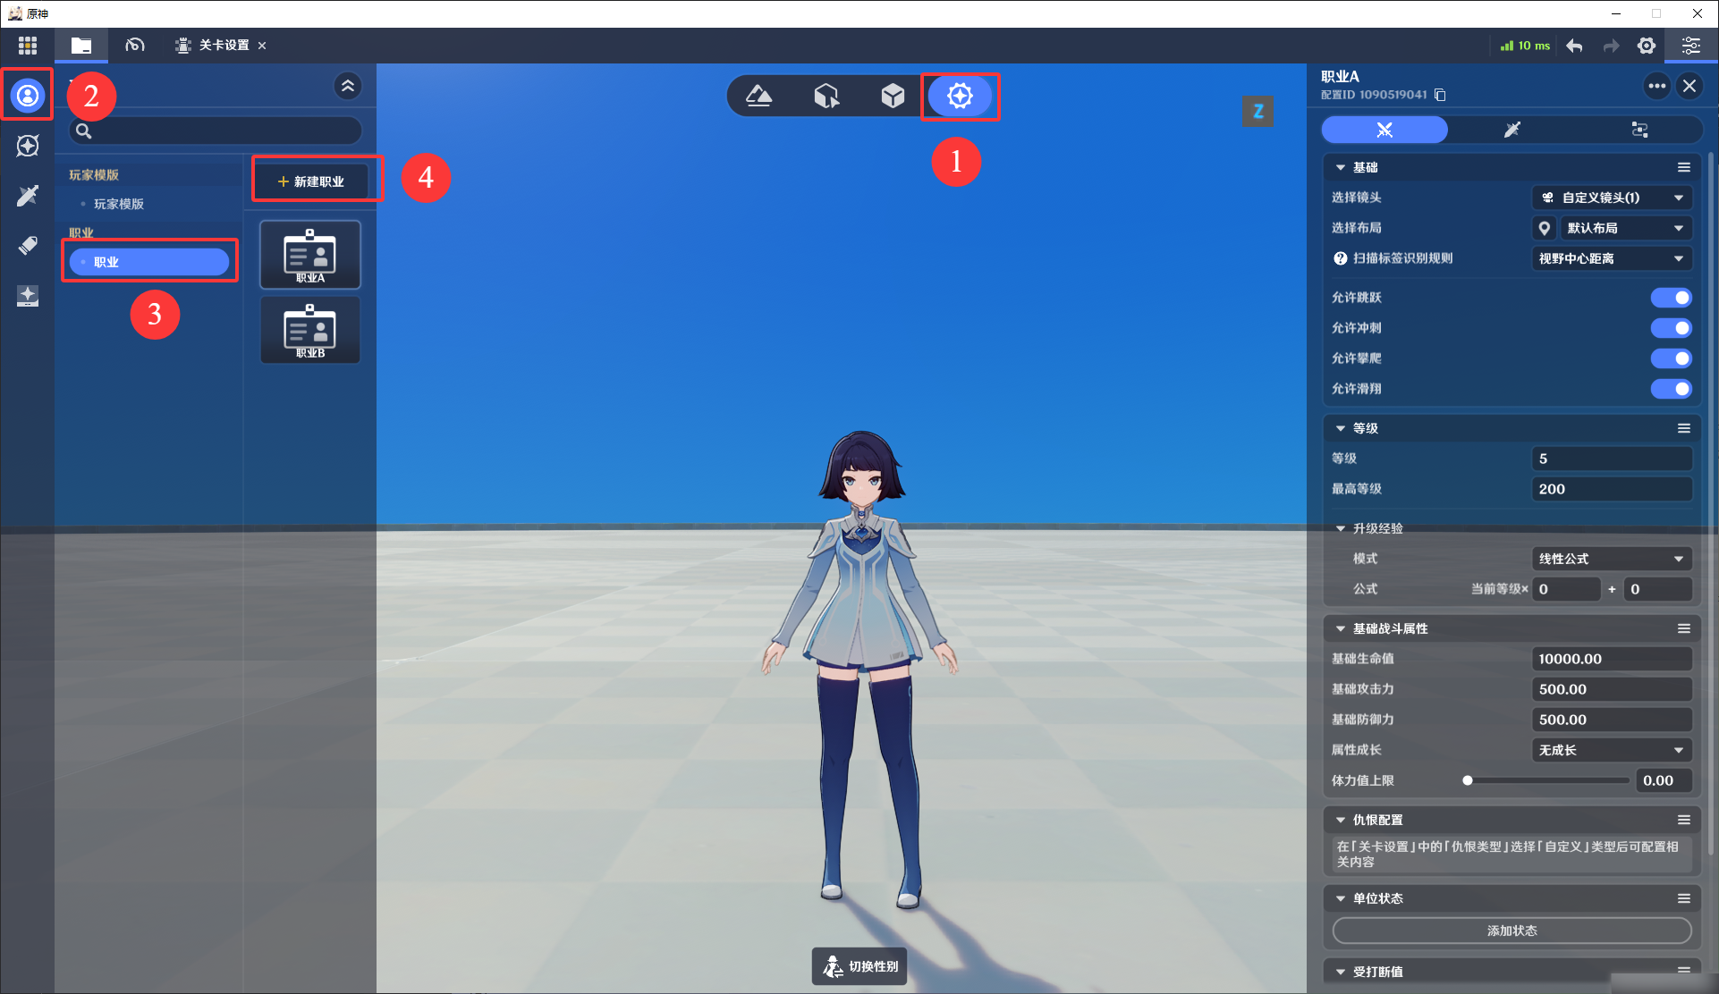
Task: Click the 添加状态 button
Action: click(1512, 931)
